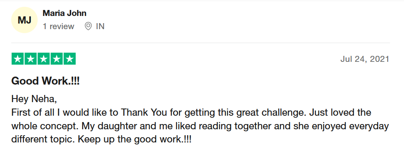Screen dimensions: 404x150
Task: Open the "Good Work.!!!" review title
Action: coord(46,81)
